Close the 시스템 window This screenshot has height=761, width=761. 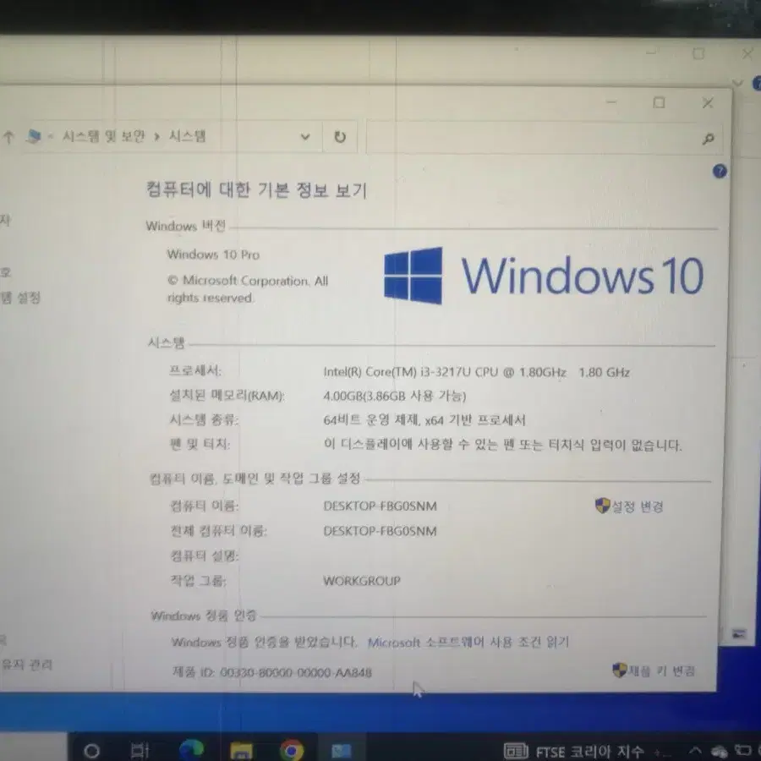708,103
